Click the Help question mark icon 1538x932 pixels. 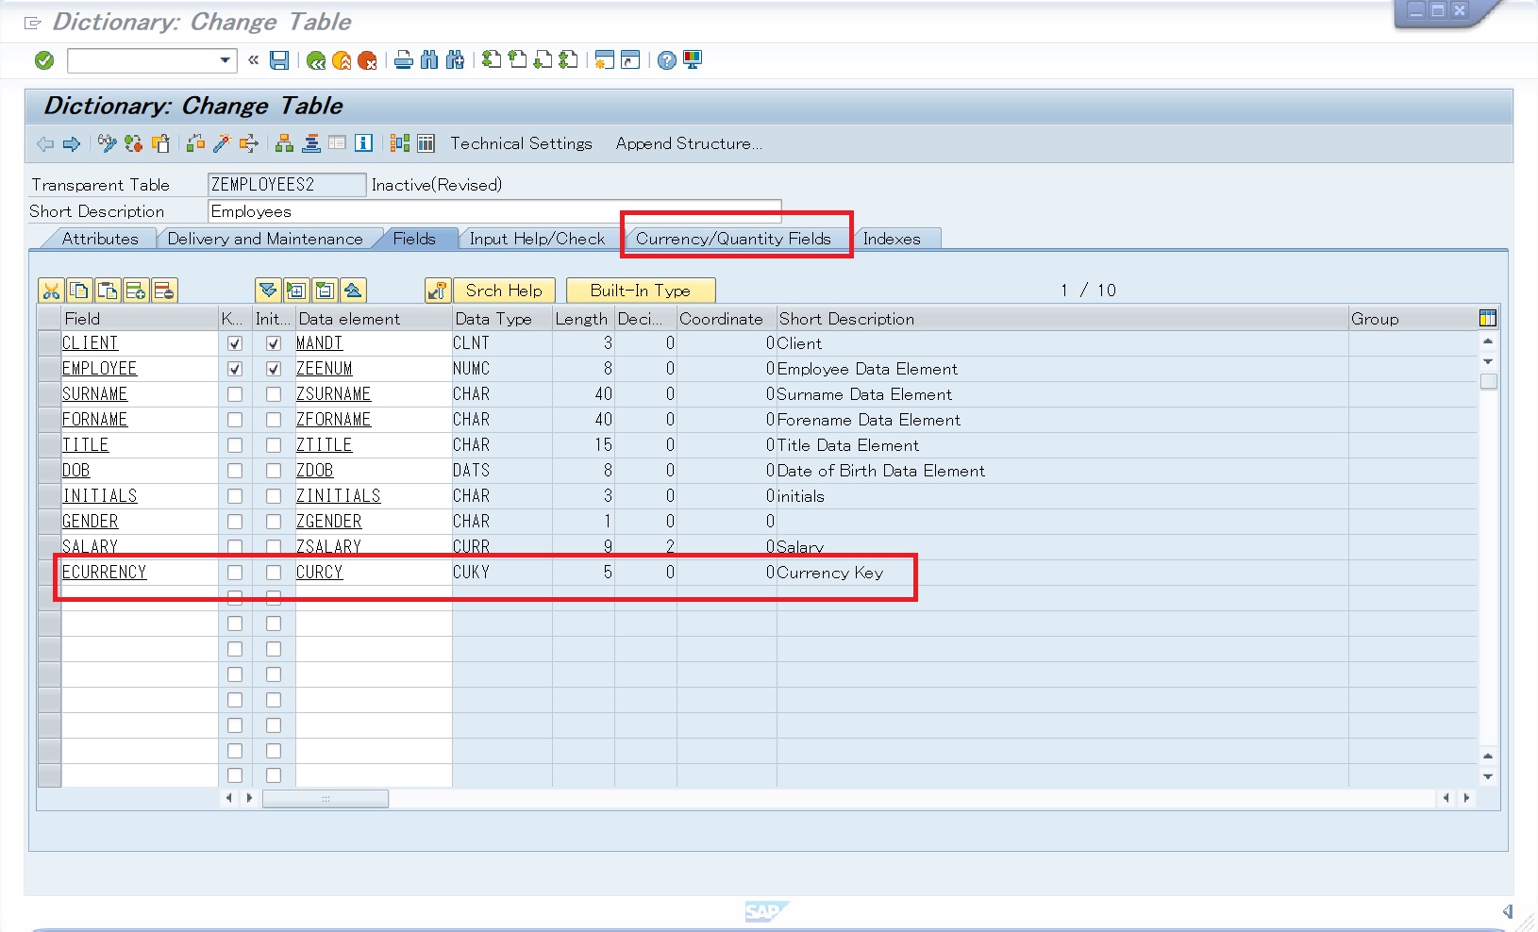point(667,60)
